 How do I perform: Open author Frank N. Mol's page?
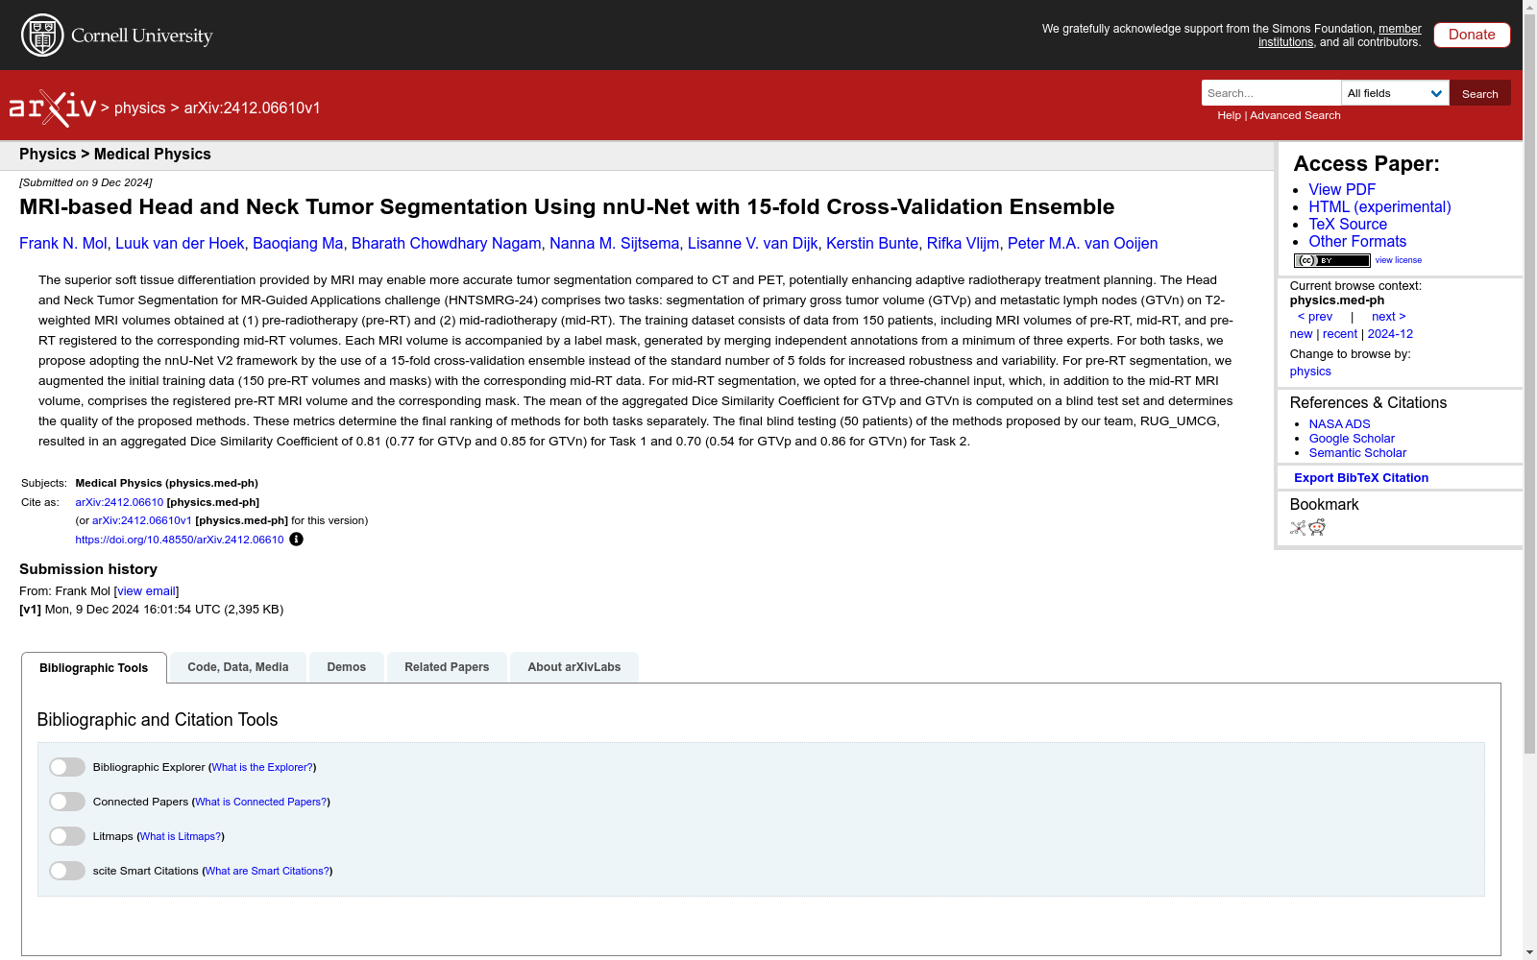tap(63, 244)
